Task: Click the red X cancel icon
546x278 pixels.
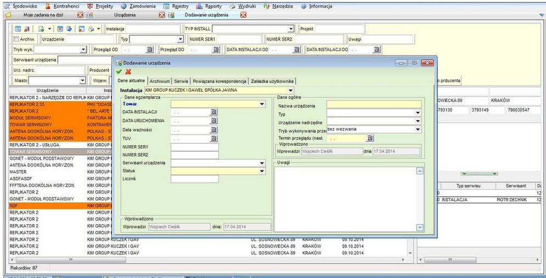Action: [128, 72]
